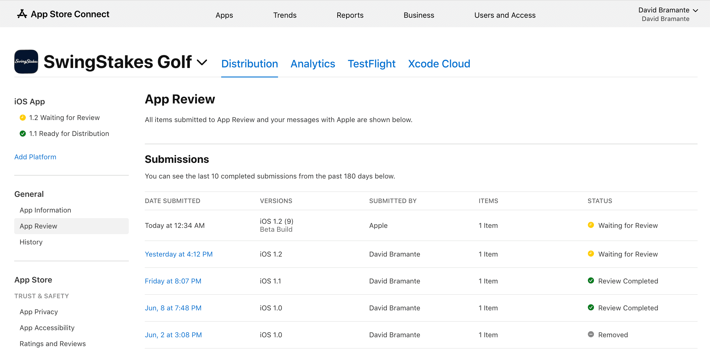710x360 pixels.
Task: Switch to the Xcode Cloud tab
Action: point(439,64)
